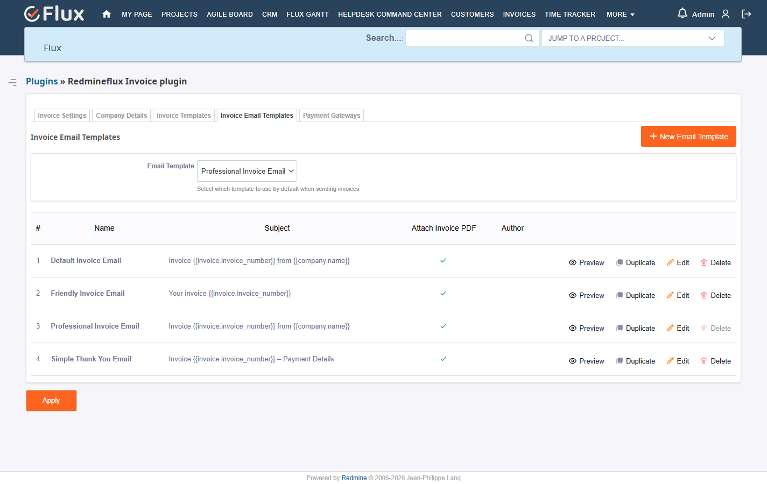Edit Friendly Invoice Email template
The image size is (767, 484).
[678, 295]
